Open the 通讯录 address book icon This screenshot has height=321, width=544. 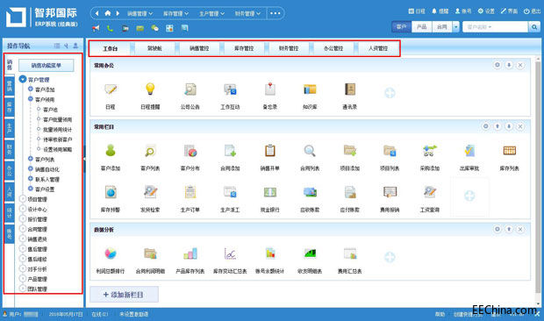coord(350,89)
